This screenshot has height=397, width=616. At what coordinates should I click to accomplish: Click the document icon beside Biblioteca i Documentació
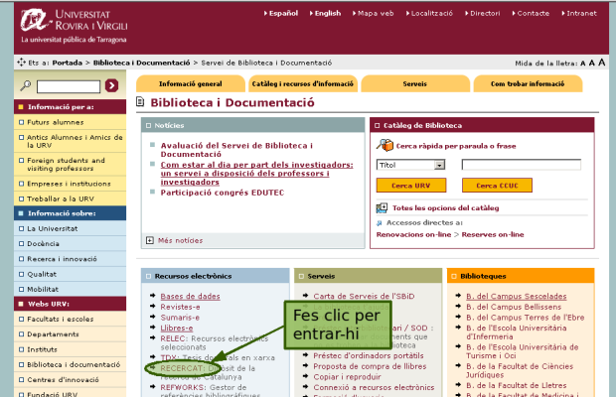(140, 102)
